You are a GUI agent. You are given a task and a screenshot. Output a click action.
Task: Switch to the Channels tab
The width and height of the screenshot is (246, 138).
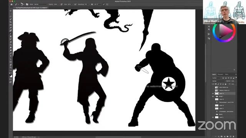click(220, 74)
